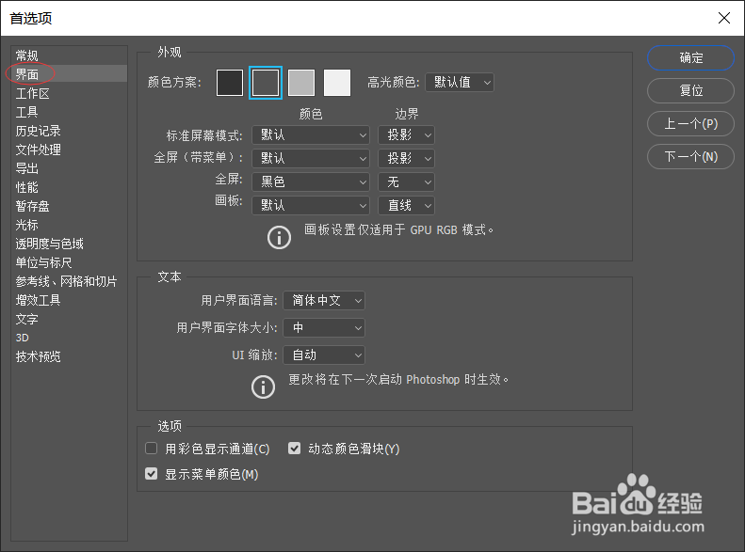The image size is (745, 552).
Task: Open 全屏 border dropdown showing 无
Action: (x=406, y=182)
